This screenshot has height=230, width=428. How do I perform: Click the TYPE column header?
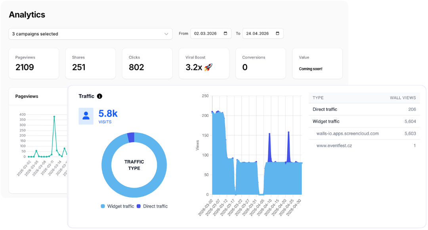click(x=318, y=98)
